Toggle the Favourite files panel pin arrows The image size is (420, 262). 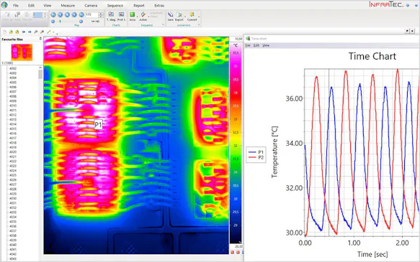point(40,39)
